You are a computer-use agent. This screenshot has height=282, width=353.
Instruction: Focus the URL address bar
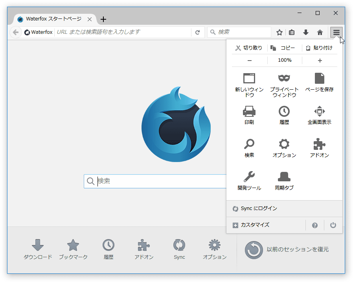[123, 32]
